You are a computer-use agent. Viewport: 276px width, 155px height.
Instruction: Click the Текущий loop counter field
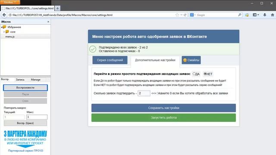pos(14,117)
